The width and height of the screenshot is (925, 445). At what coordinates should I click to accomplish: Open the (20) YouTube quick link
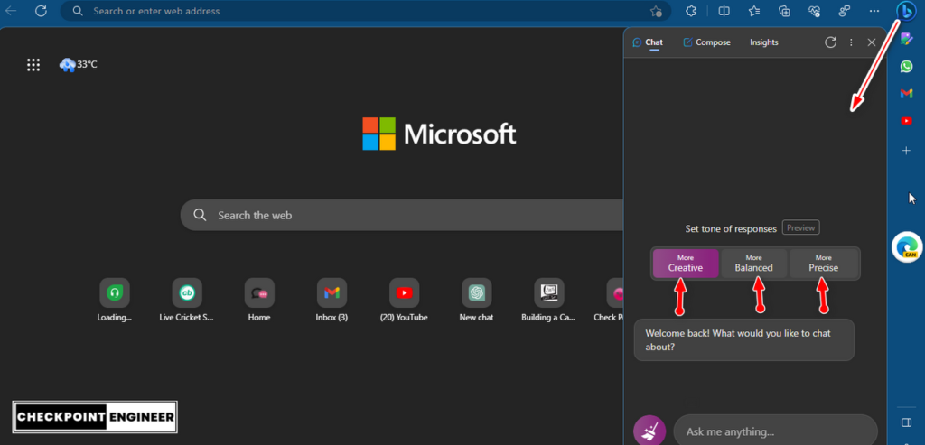404,301
